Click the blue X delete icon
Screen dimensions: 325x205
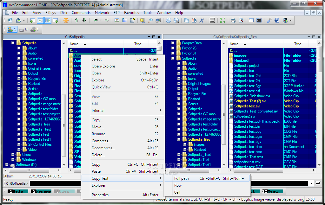(x=202, y=20)
